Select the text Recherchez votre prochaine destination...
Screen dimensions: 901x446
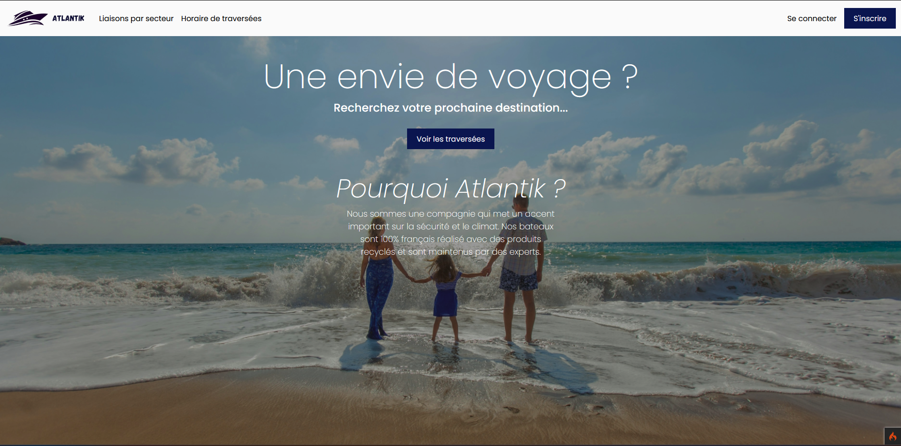(x=451, y=108)
